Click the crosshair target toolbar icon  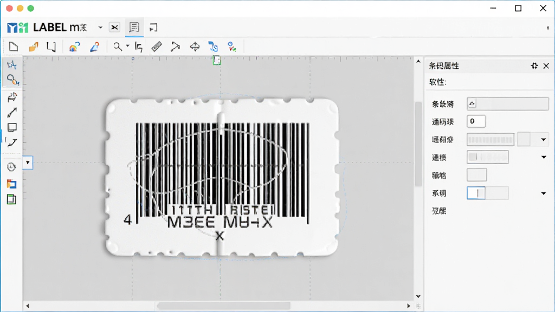point(195,47)
